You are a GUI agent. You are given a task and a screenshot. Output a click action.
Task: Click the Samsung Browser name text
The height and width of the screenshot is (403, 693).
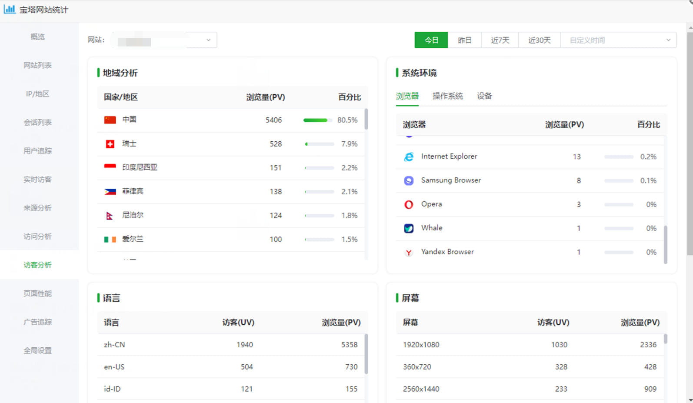pos(451,180)
